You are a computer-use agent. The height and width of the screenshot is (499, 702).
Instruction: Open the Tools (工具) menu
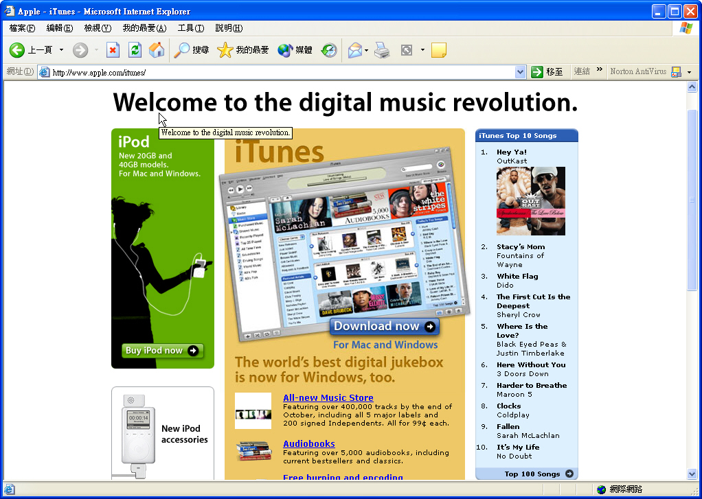[x=191, y=28]
